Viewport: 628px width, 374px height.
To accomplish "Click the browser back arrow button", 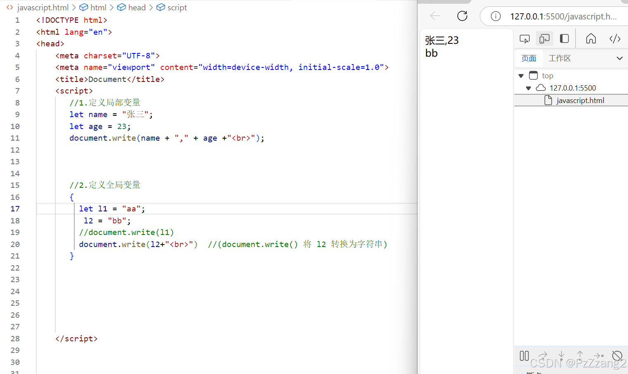I will pos(435,16).
